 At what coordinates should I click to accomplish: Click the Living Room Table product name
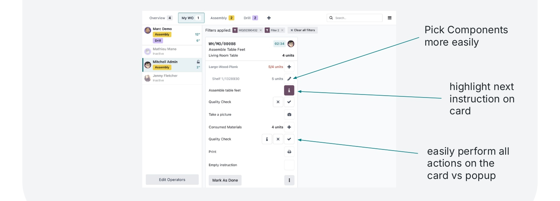[x=223, y=55]
